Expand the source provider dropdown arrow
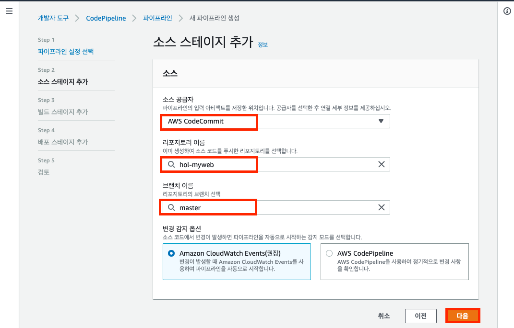This screenshot has height=328, width=514. tap(381, 121)
